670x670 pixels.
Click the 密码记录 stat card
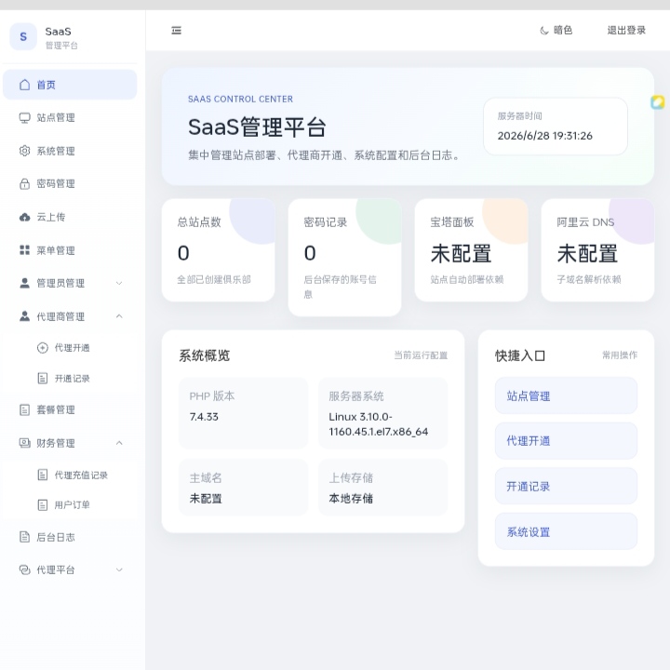click(344, 257)
